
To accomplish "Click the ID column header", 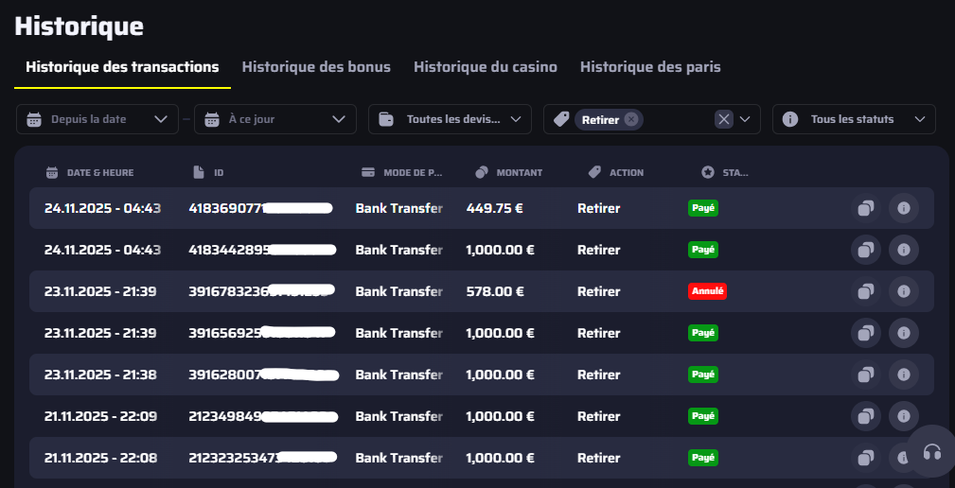I will click(208, 173).
